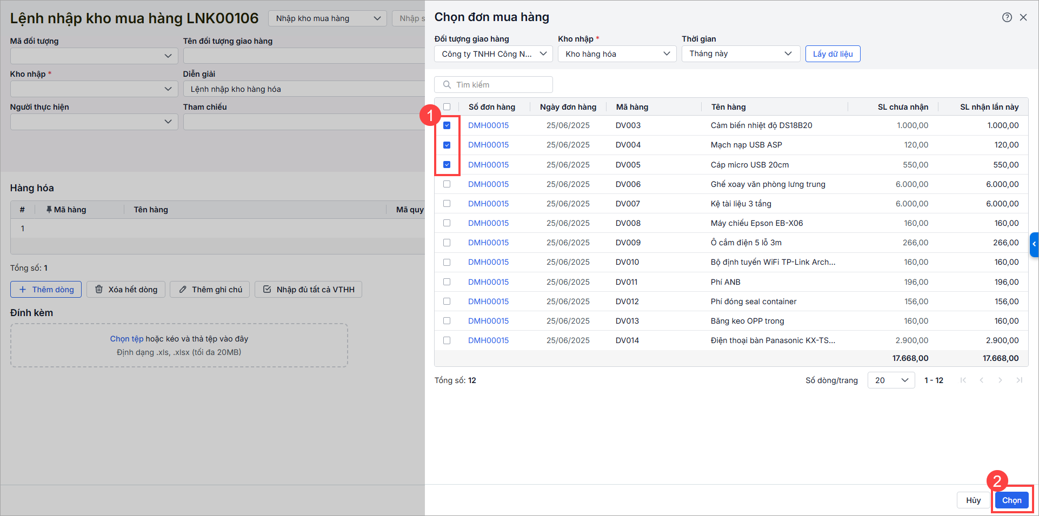Jump to last page of results
Image resolution: width=1039 pixels, height=516 pixels.
point(1019,380)
